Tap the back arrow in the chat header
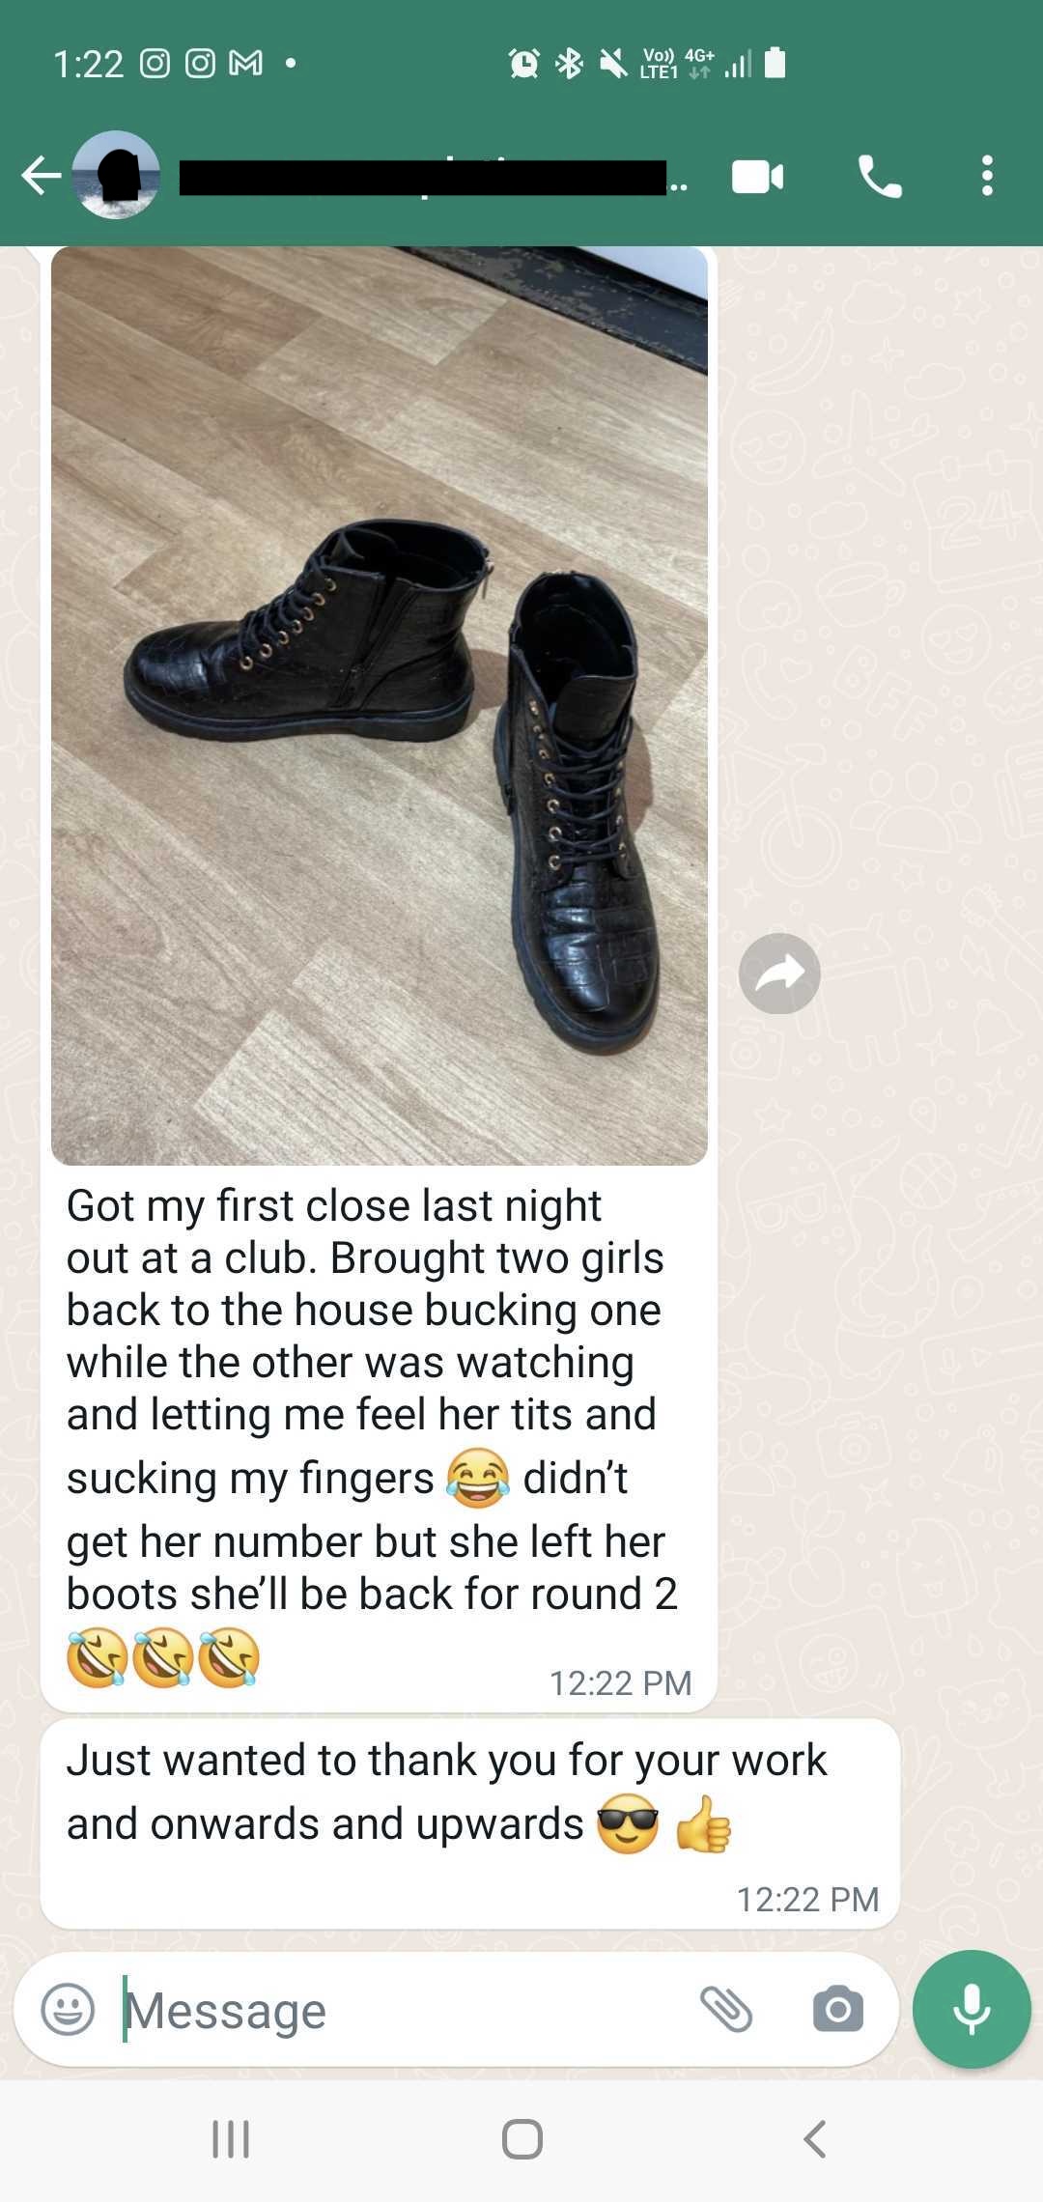 (42, 176)
